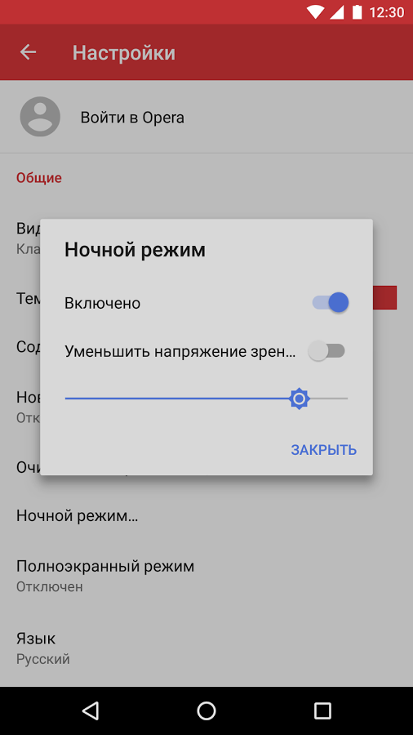This screenshot has width=413, height=735.
Task: Open the Язык language selection
Action: point(206,648)
